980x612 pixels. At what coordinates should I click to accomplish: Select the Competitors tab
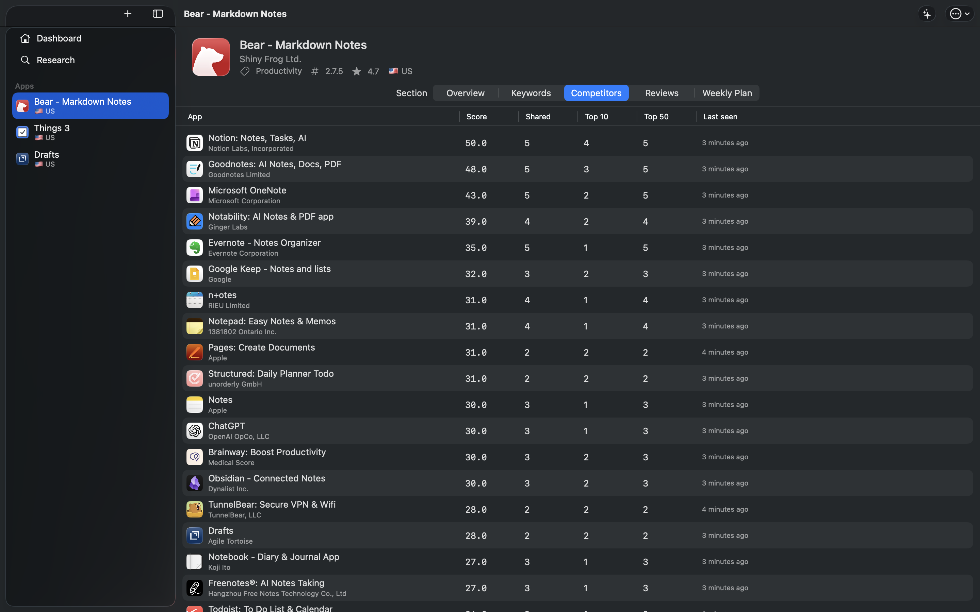pyautogui.click(x=596, y=93)
